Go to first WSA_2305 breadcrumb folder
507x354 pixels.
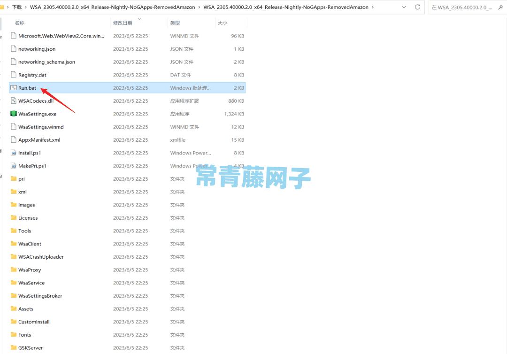pos(113,7)
